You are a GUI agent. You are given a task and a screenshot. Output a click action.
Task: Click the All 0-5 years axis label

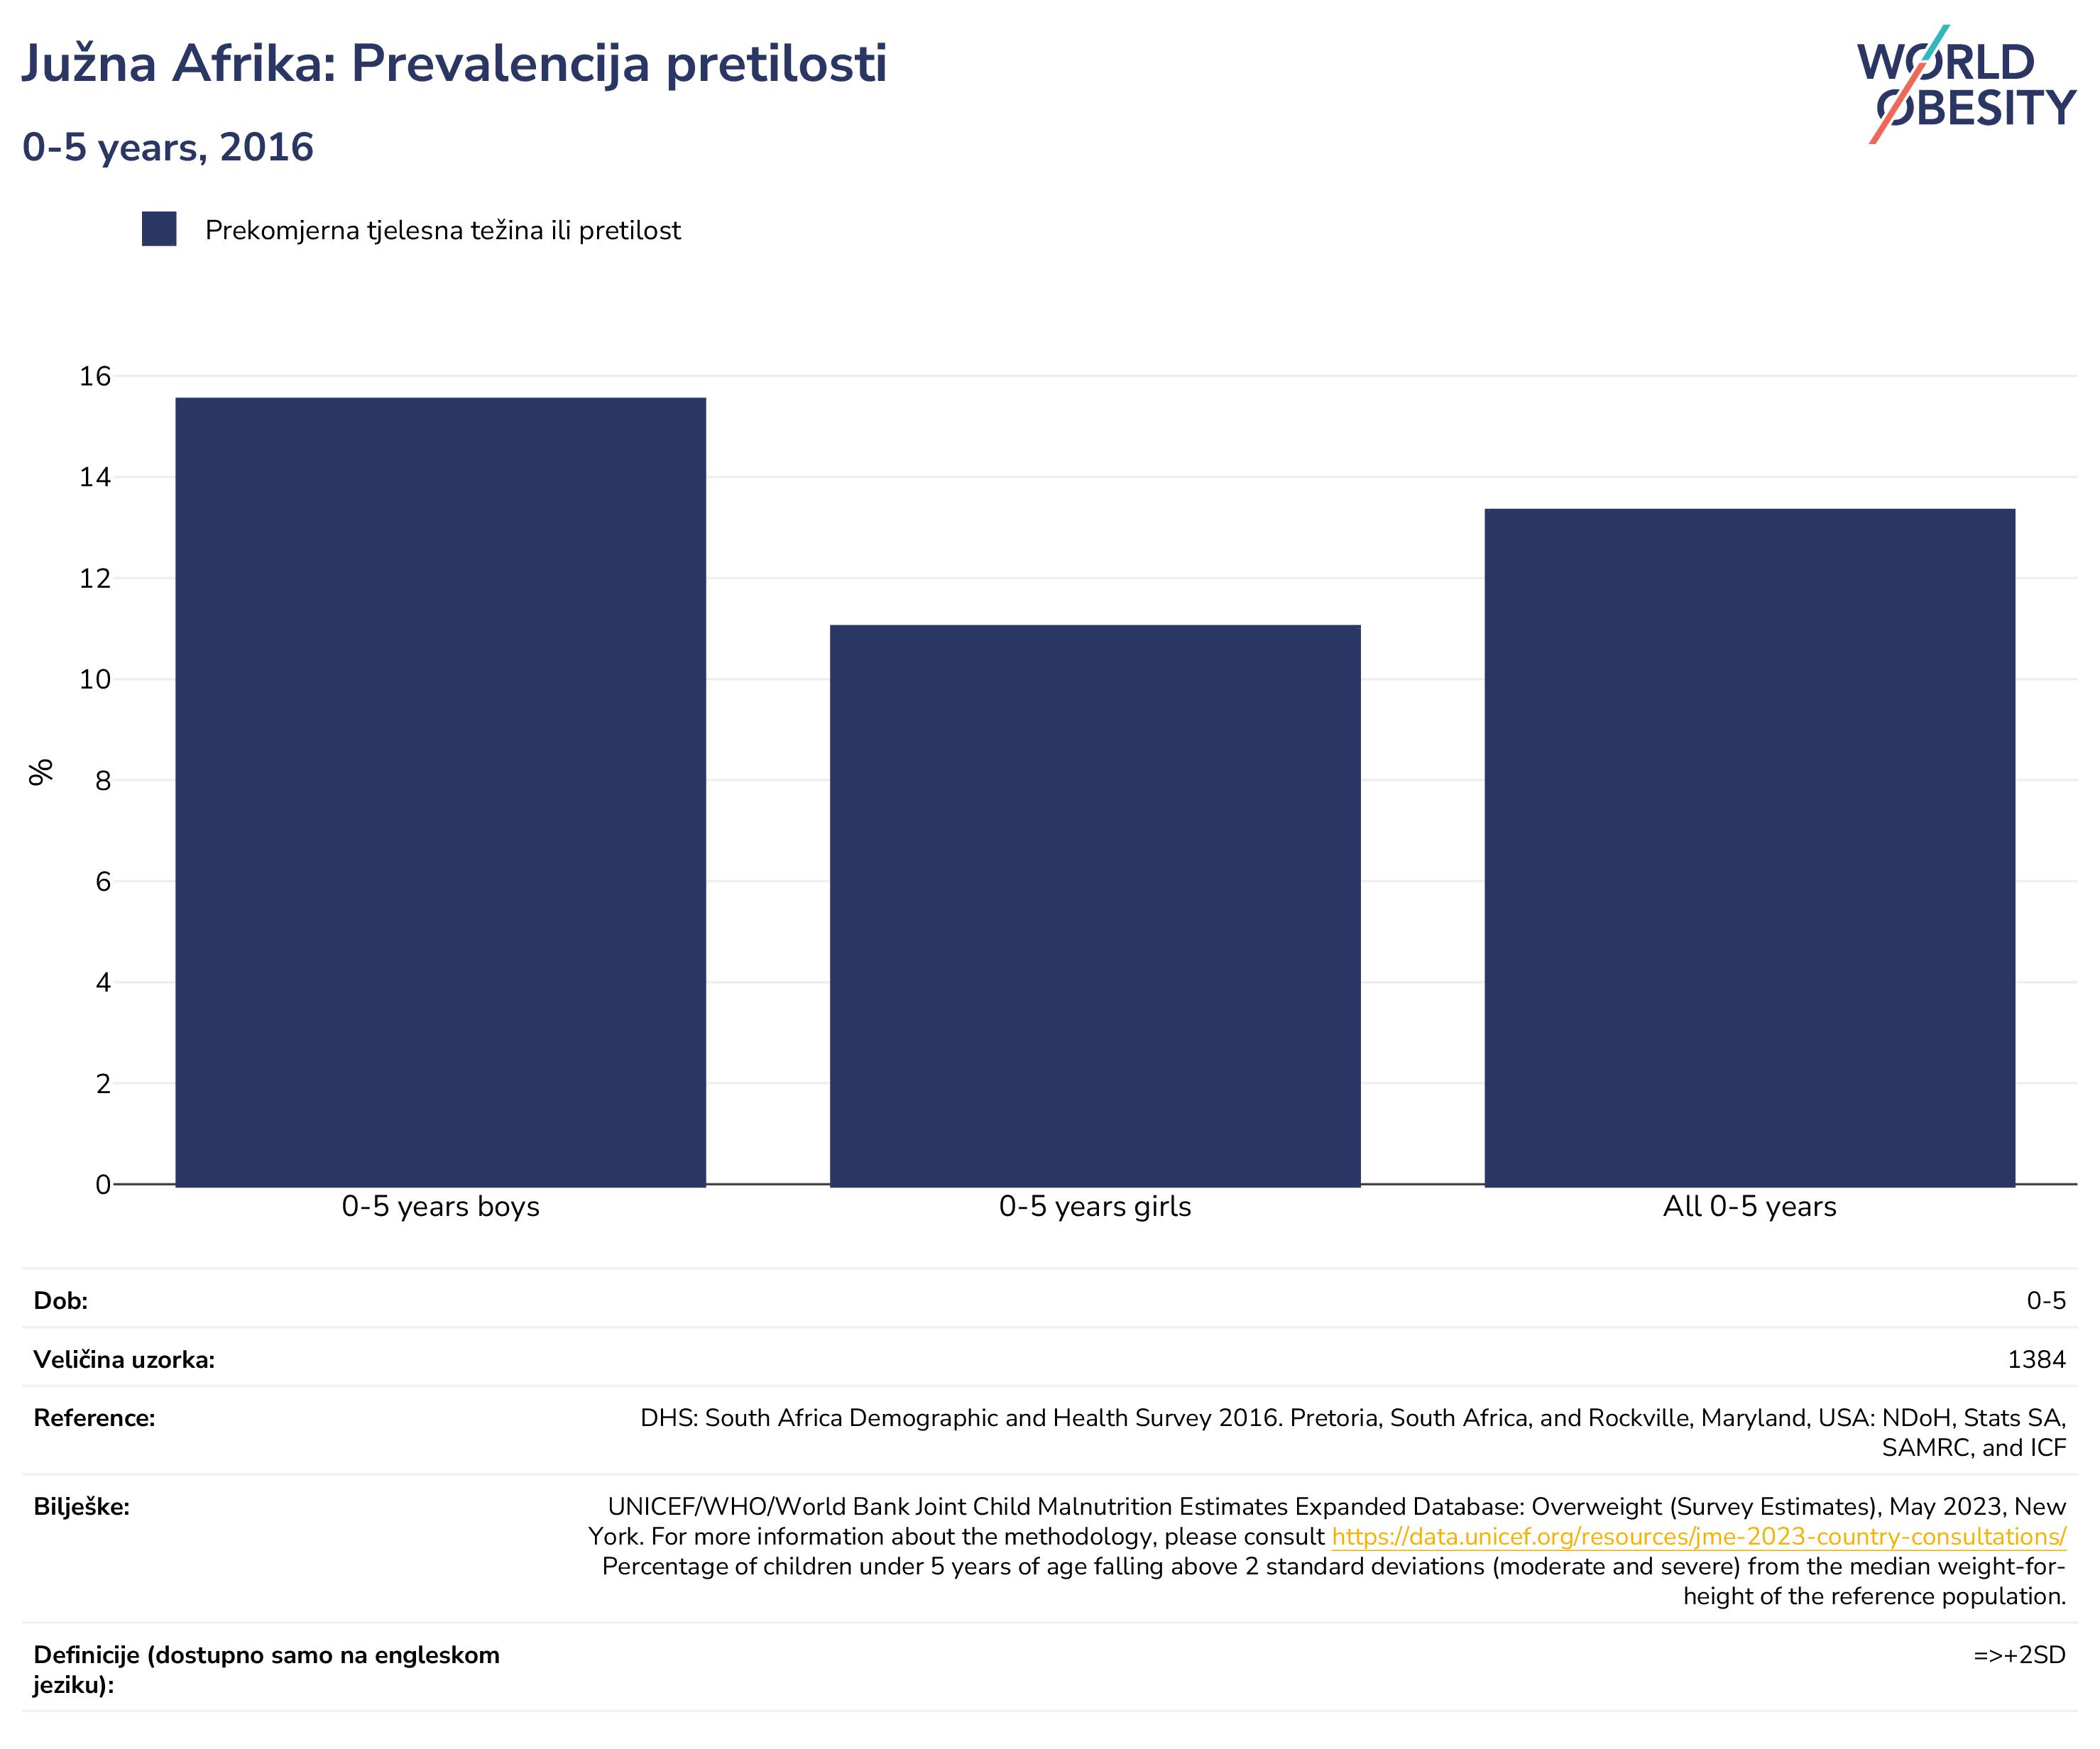tap(1750, 1207)
